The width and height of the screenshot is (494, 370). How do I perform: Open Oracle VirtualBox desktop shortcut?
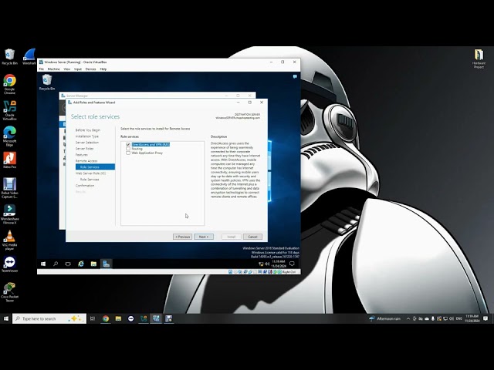click(9, 110)
